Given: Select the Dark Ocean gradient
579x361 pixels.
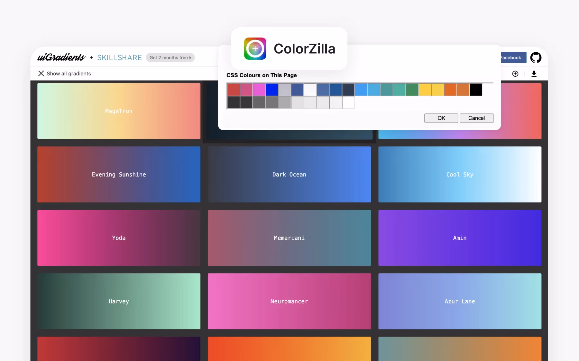Looking at the screenshot, I should click(289, 175).
